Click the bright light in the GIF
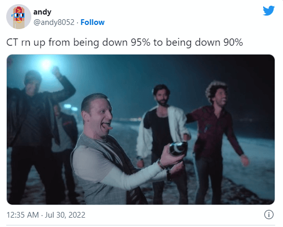Screen dimensions: 283x227 point(46,64)
